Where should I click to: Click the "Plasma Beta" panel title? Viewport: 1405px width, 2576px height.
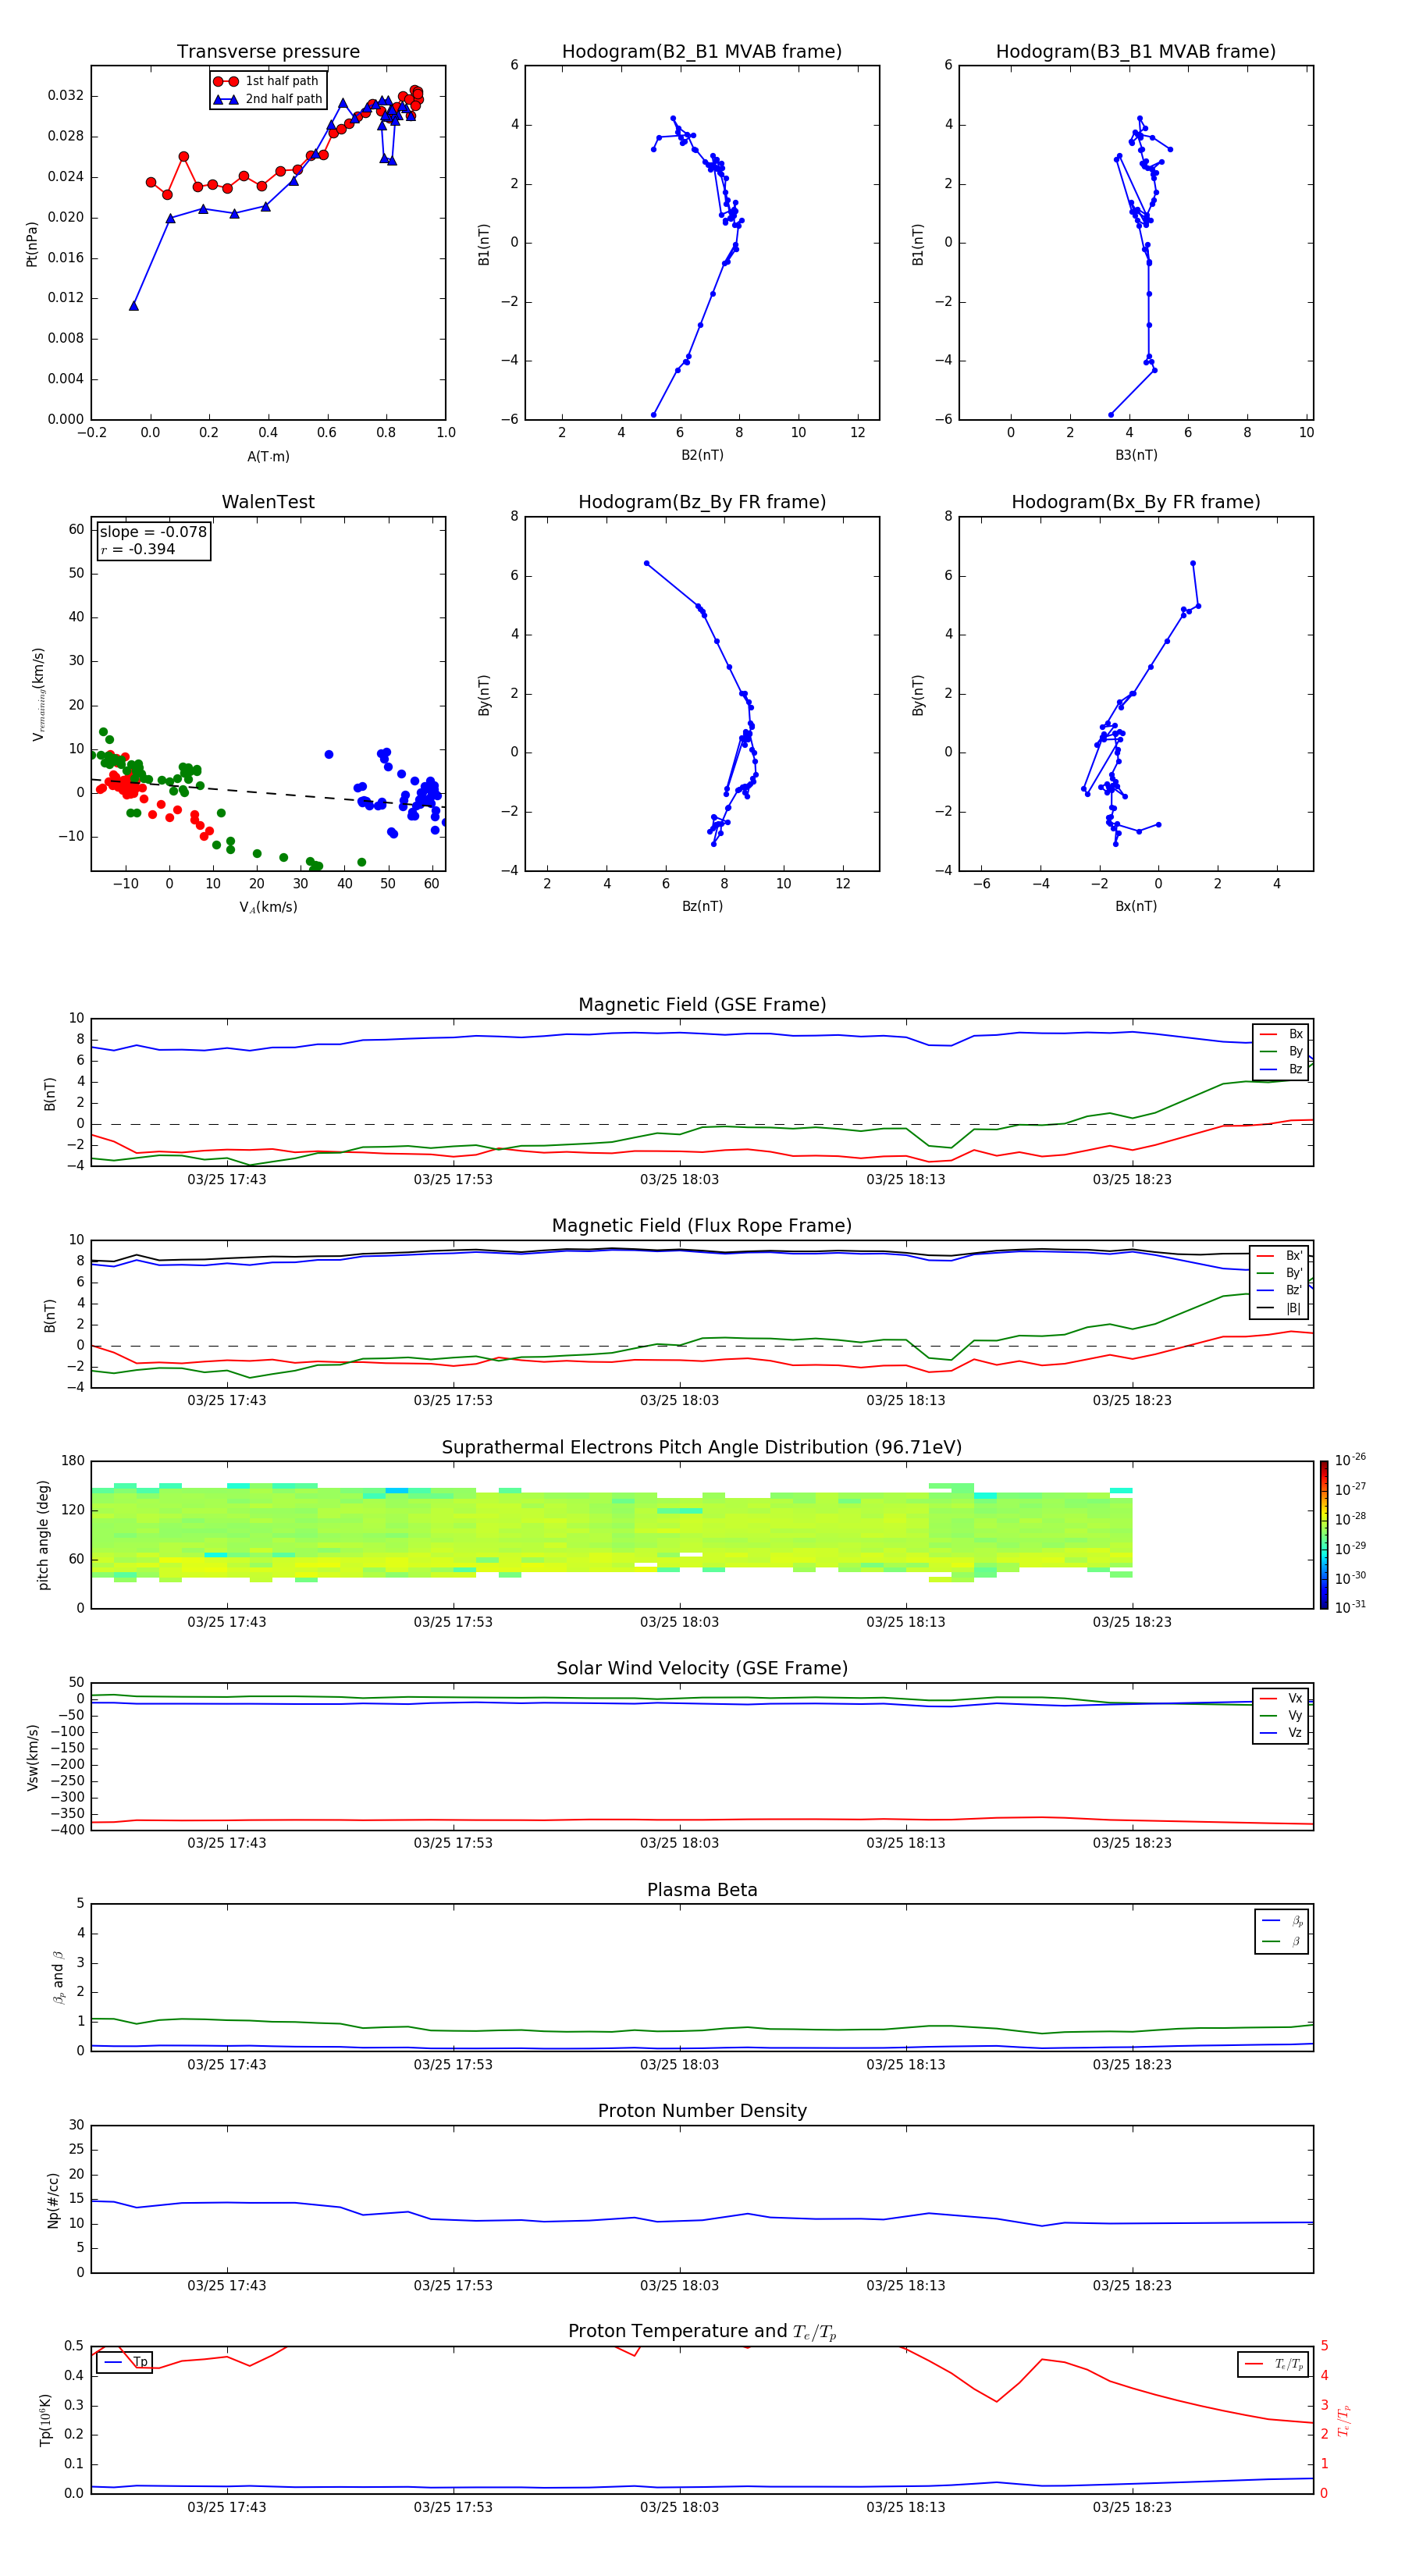click(x=702, y=1890)
